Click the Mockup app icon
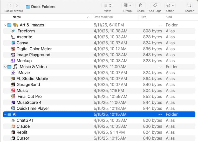198x142 pixels. pos(13,61)
